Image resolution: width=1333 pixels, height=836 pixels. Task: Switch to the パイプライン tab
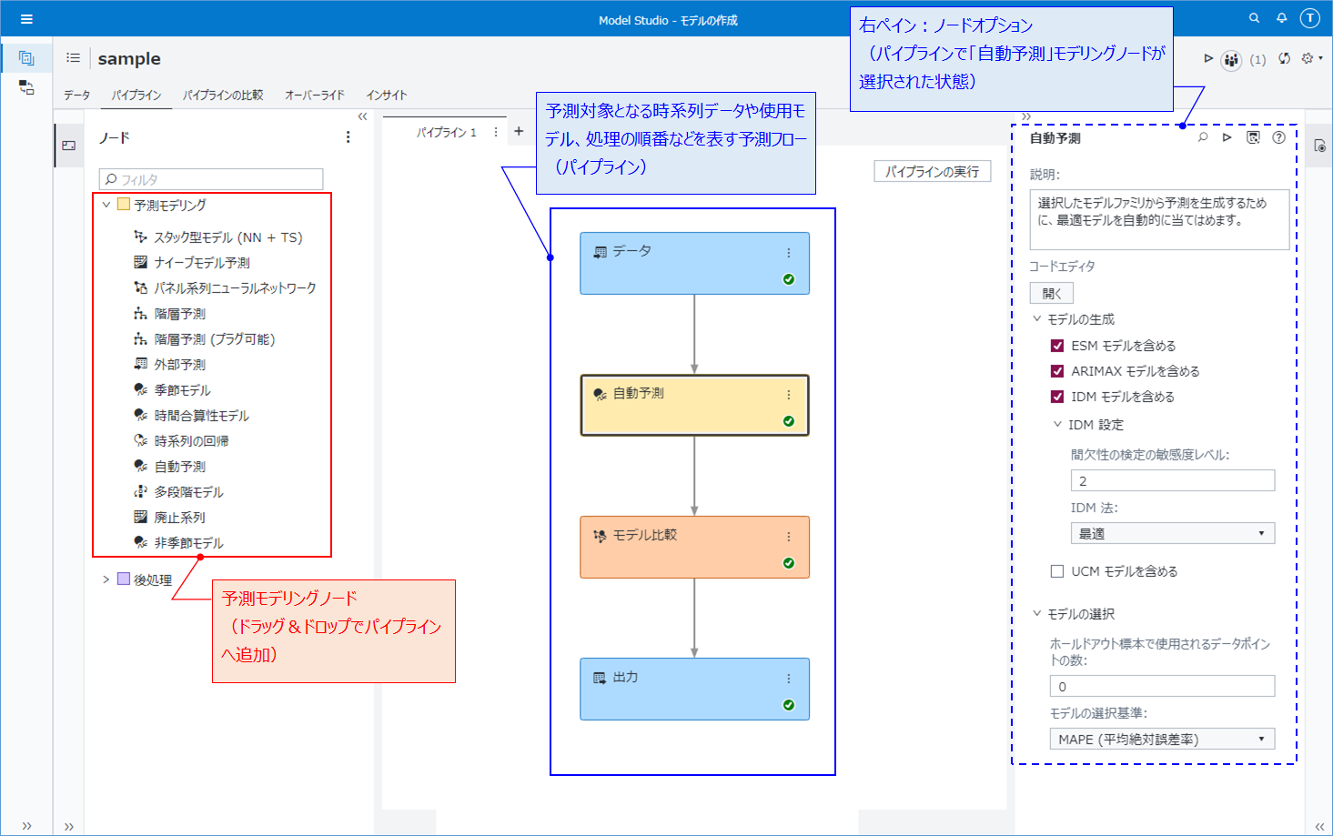tap(136, 95)
